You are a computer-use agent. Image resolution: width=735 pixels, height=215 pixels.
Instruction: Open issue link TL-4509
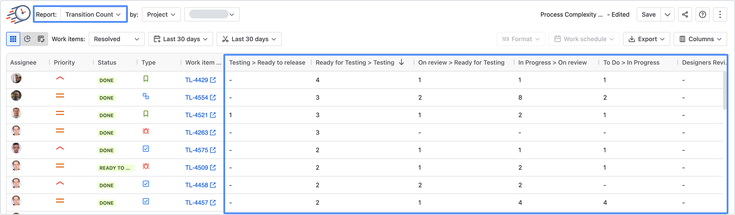[197, 168]
